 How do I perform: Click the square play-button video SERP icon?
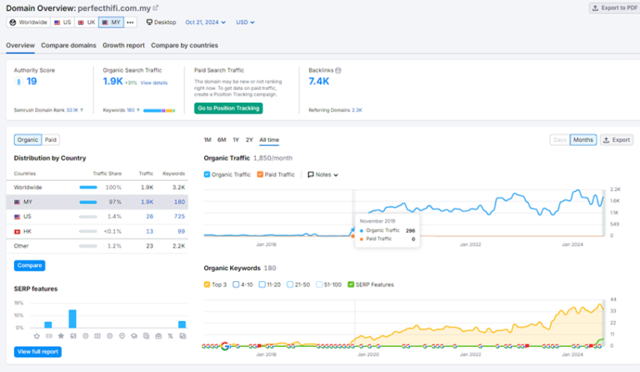(97, 336)
